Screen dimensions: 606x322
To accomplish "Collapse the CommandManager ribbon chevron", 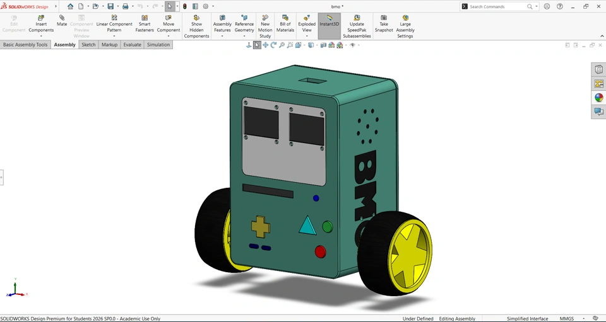I will [602, 37].
